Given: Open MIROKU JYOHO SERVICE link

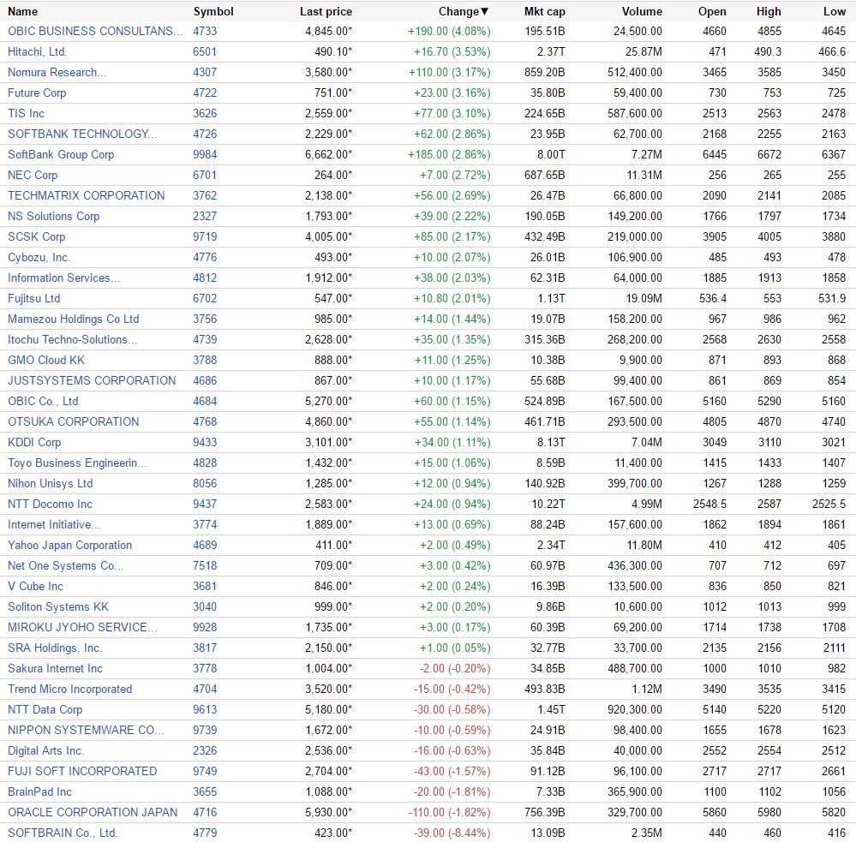Looking at the screenshot, I should [82, 628].
